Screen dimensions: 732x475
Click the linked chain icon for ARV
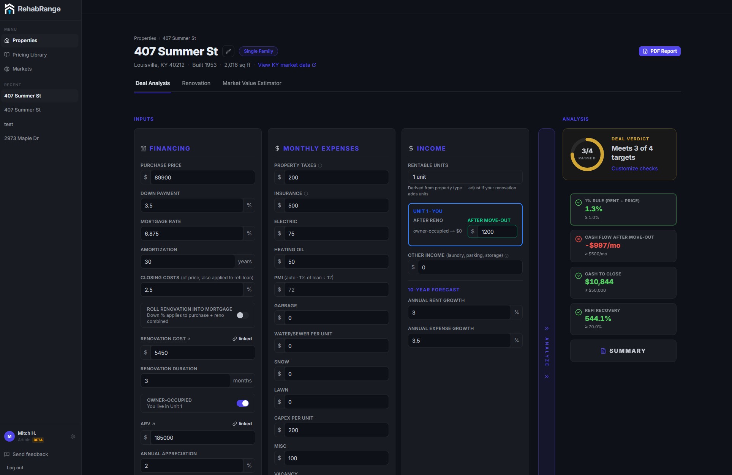coord(235,424)
